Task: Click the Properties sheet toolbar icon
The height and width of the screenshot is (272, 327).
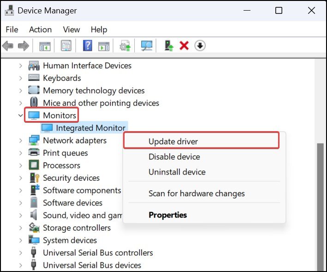Action: click(x=66, y=46)
